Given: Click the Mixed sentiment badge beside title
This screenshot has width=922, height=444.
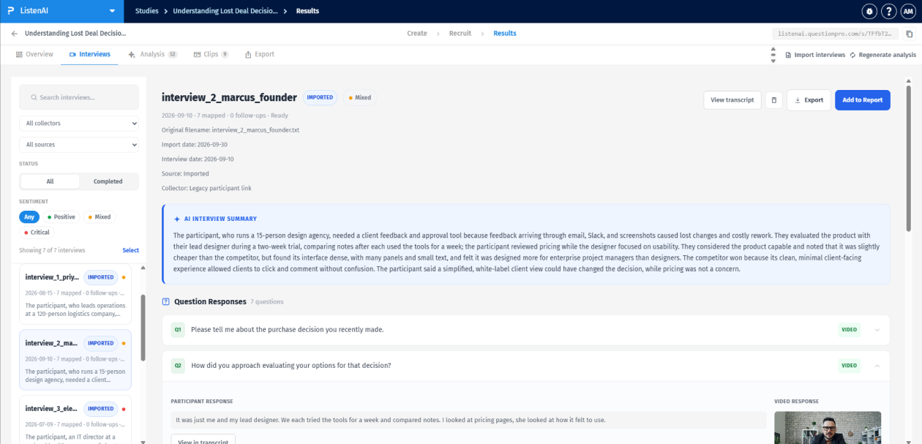Looking at the screenshot, I should (x=359, y=97).
